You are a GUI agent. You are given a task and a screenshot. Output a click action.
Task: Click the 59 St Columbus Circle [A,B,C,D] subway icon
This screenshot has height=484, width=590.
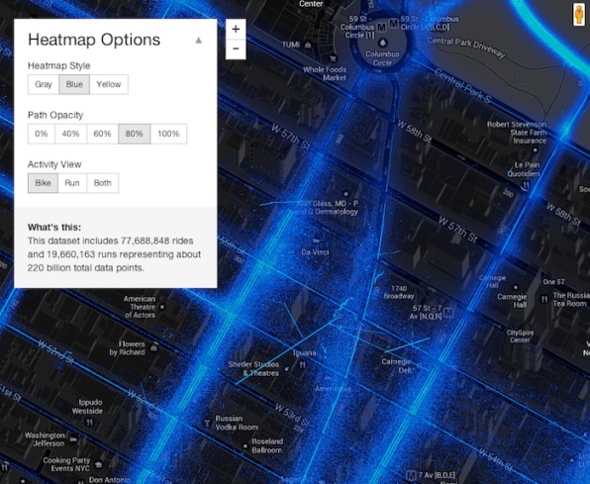(x=394, y=24)
